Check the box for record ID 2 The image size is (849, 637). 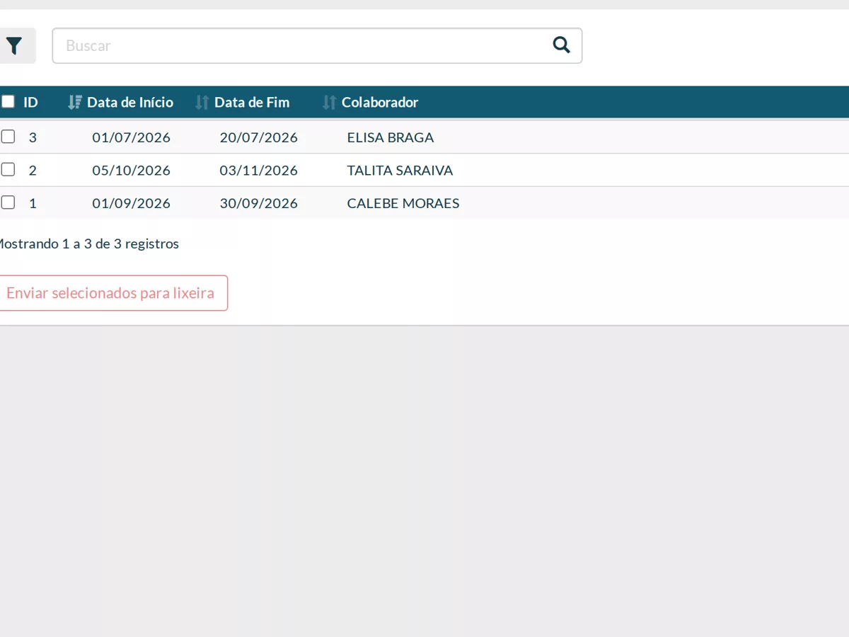(8, 169)
